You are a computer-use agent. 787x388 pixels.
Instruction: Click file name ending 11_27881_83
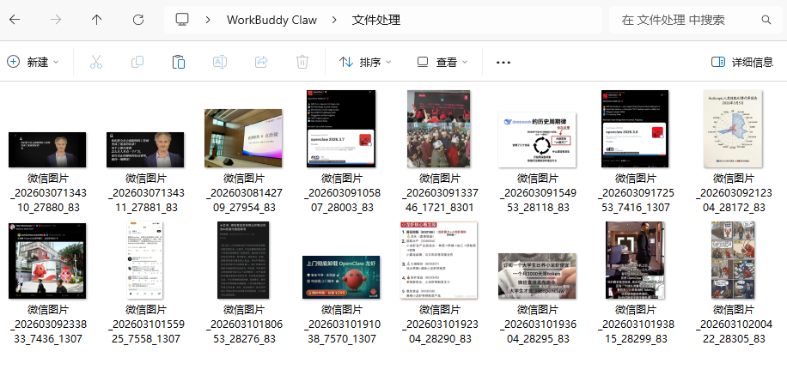145,193
